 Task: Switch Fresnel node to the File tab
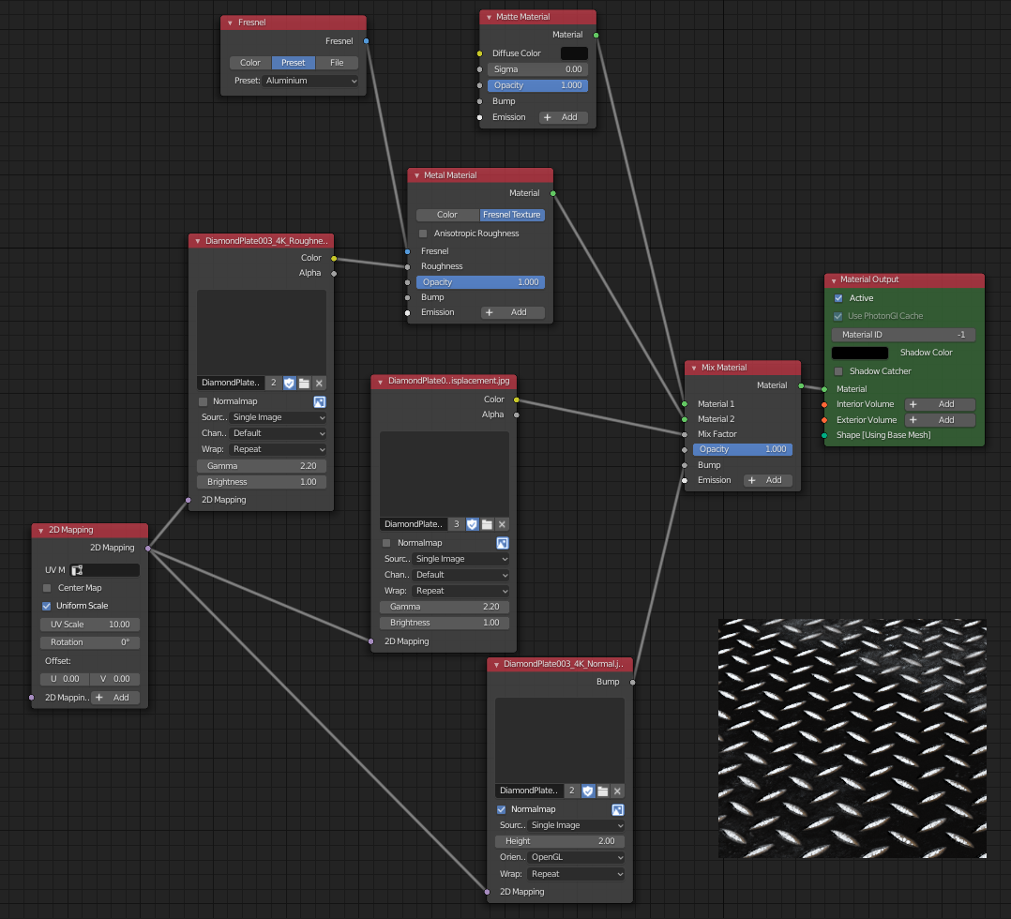[337, 63]
